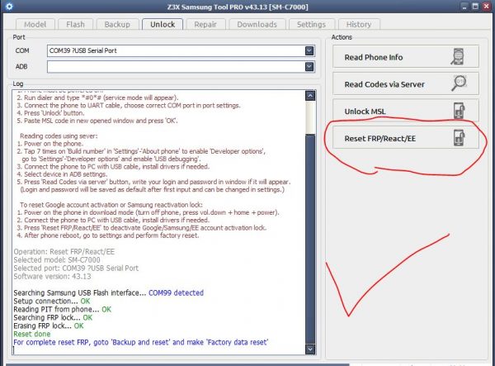The width and height of the screenshot is (495, 366).
Task: Go to the Repair tab
Action: (x=205, y=24)
